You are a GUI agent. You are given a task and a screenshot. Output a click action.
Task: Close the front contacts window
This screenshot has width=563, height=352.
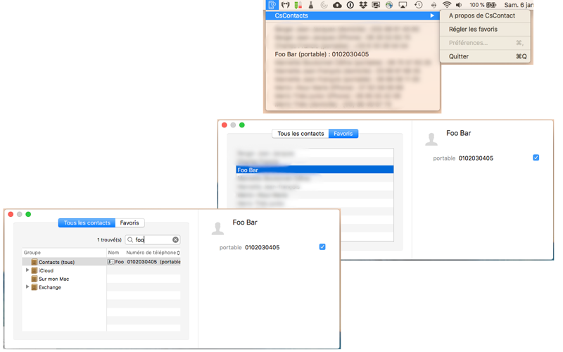[11, 215]
